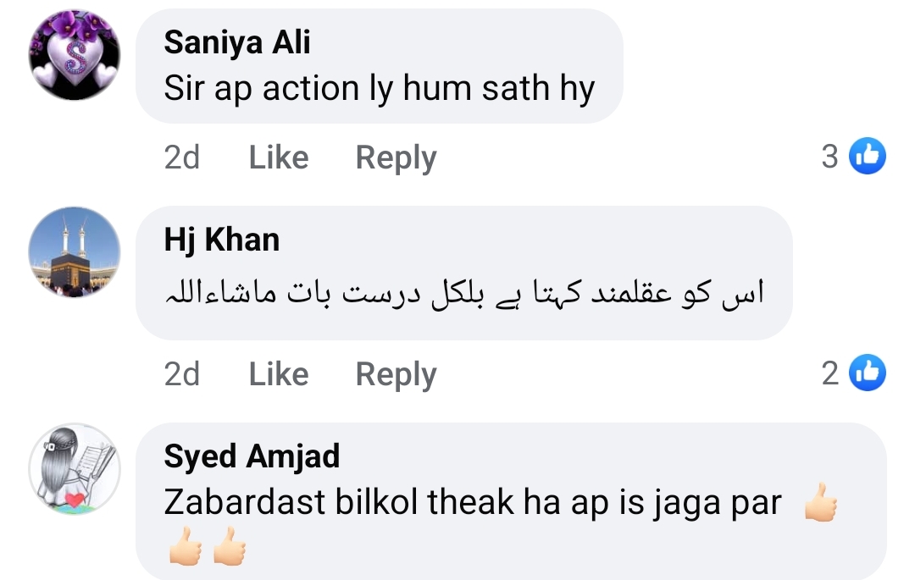Open Syed Amjad's sketch profile picture
The width and height of the screenshot is (915, 580).
(x=75, y=469)
